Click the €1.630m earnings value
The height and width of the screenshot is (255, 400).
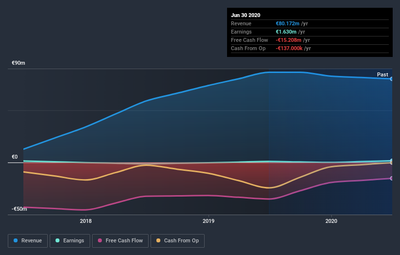[286, 32]
